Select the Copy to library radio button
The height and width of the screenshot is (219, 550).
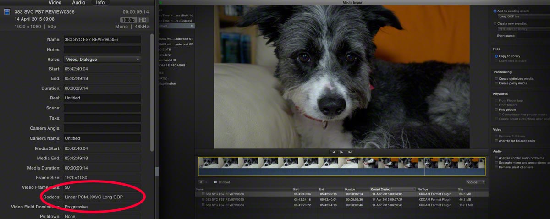click(x=496, y=56)
